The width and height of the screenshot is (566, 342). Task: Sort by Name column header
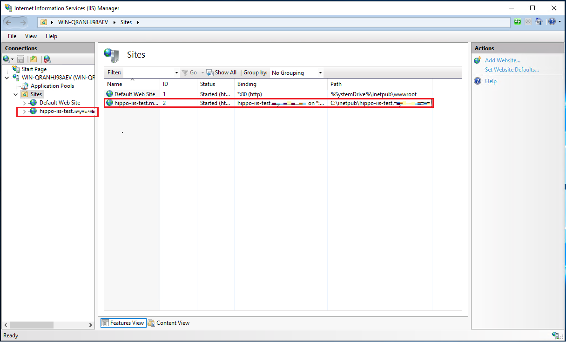pos(132,84)
